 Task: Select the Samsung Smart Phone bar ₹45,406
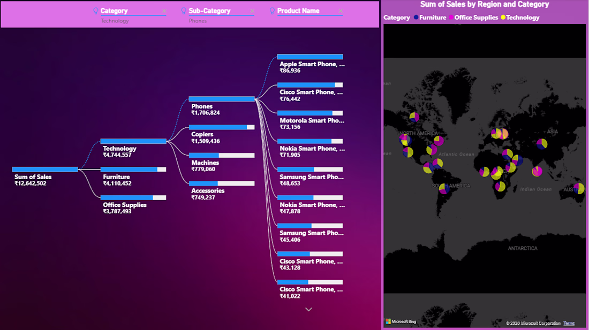coord(310,226)
